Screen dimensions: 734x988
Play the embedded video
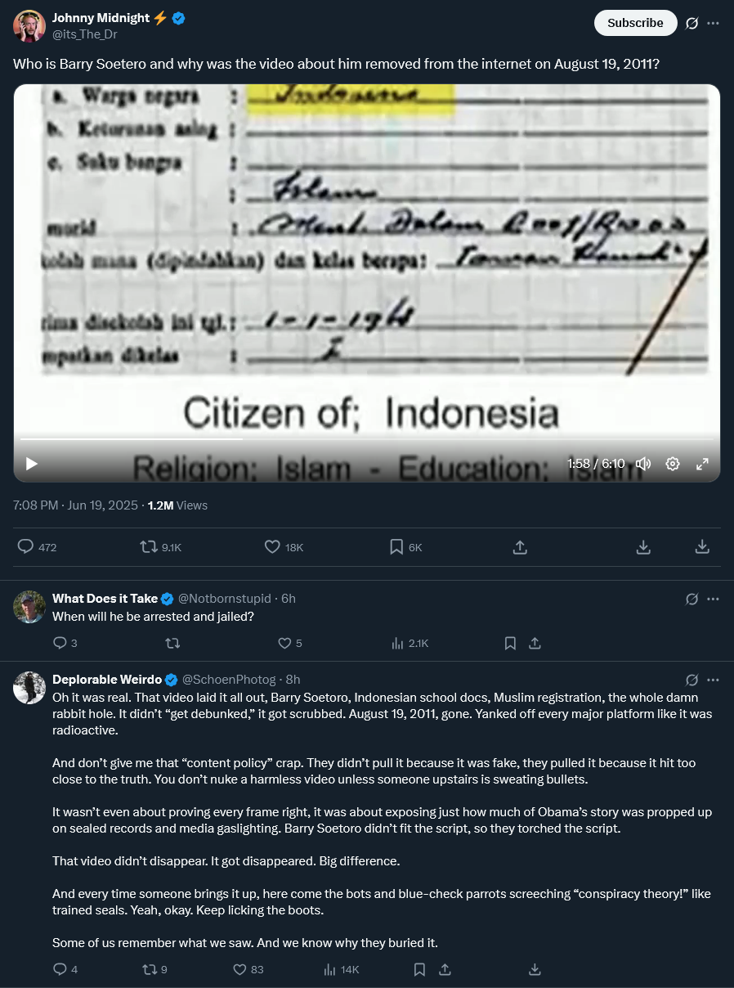point(32,464)
